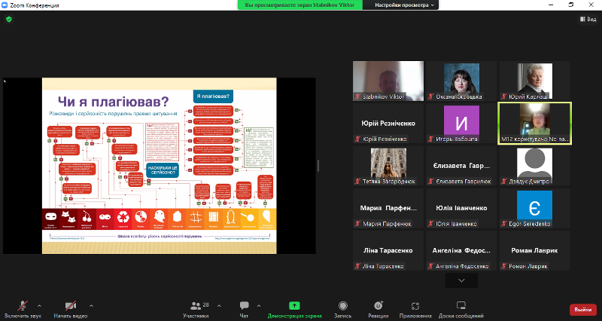Click muted mic icon beside Юлія Іванченко
Viewport: 602px width, 321px height.
click(x=430, y=223)
